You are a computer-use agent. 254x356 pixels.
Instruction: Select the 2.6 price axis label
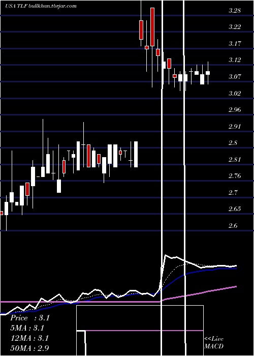click(233, 226)
